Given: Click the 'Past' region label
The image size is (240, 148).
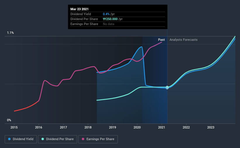Looking at the screenshot, I should (x=161, y=40).
